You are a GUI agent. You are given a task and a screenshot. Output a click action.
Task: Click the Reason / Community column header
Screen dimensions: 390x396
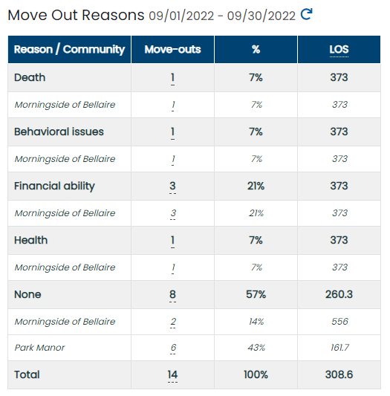point(70,50)
